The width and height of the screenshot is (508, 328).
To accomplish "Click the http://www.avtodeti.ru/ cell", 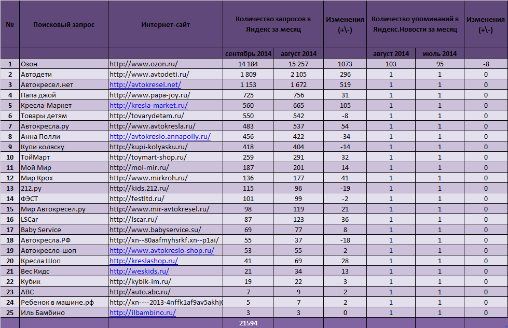I will click(166, 75).
